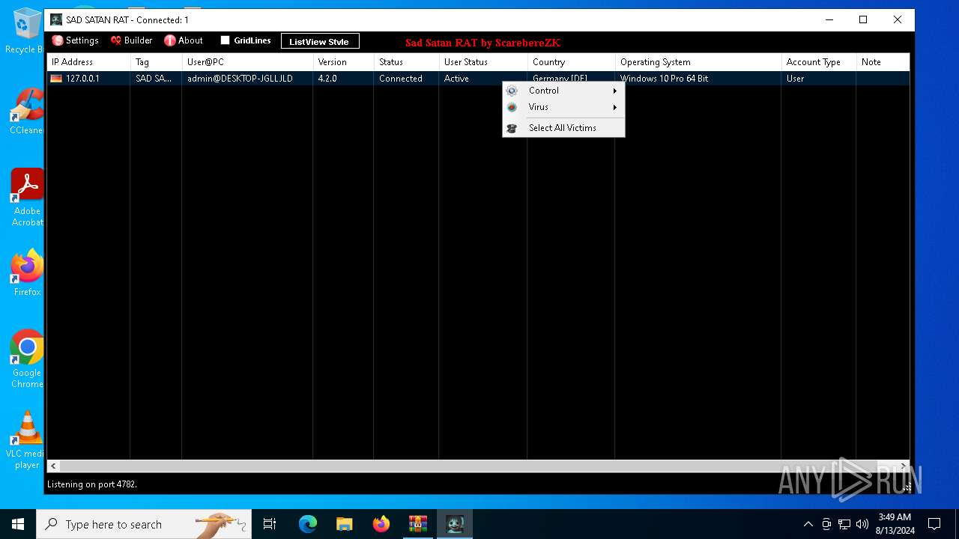This screenshot has width=959, height=539.
Task: Click the Select All Victims phone icon
Action: pos(512,128)
